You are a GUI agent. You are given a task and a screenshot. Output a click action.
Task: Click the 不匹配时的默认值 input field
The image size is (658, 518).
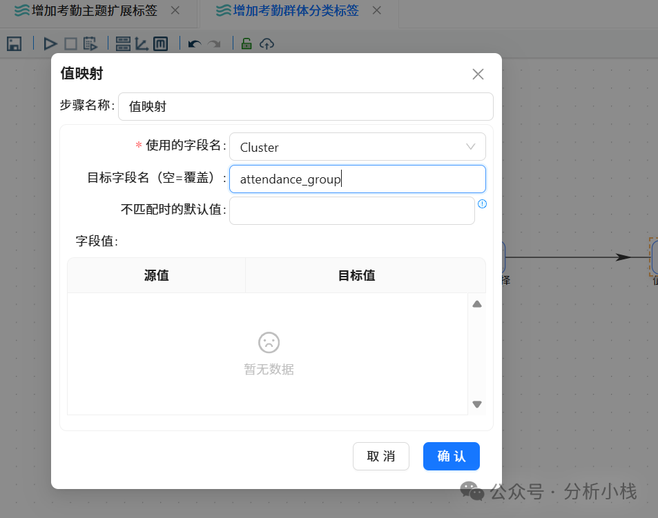pyautogui.click(x=352, y=211)
